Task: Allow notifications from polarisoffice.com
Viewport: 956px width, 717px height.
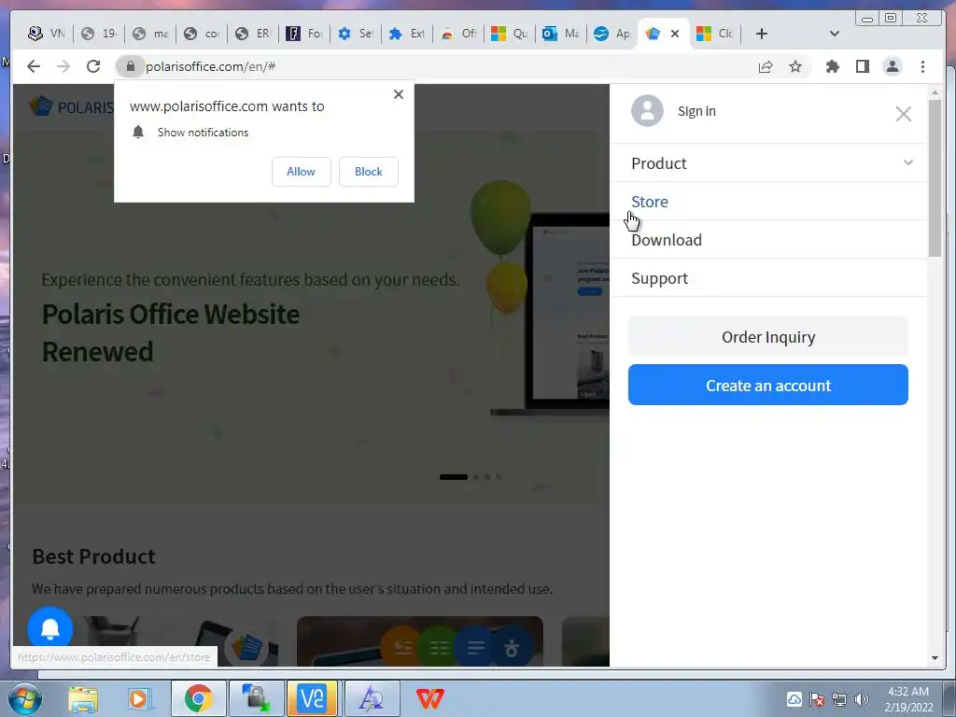Action: pyautogui.click(x=302, y=172)
